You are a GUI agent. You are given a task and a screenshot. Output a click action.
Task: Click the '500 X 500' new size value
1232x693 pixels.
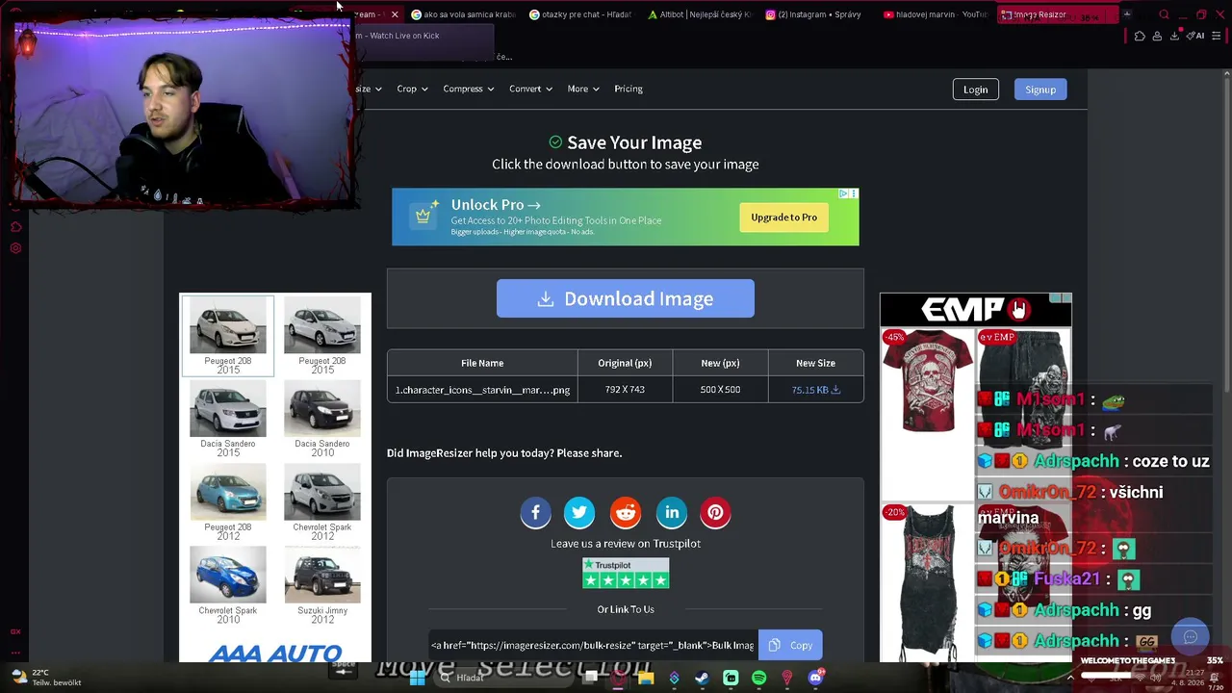pyautogui.click(x=720, y=390)
